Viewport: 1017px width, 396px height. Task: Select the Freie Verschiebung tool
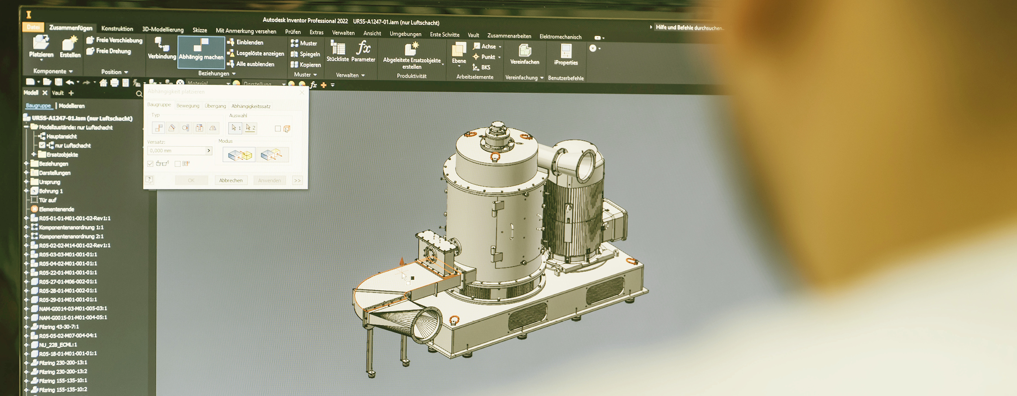(114, 40)
